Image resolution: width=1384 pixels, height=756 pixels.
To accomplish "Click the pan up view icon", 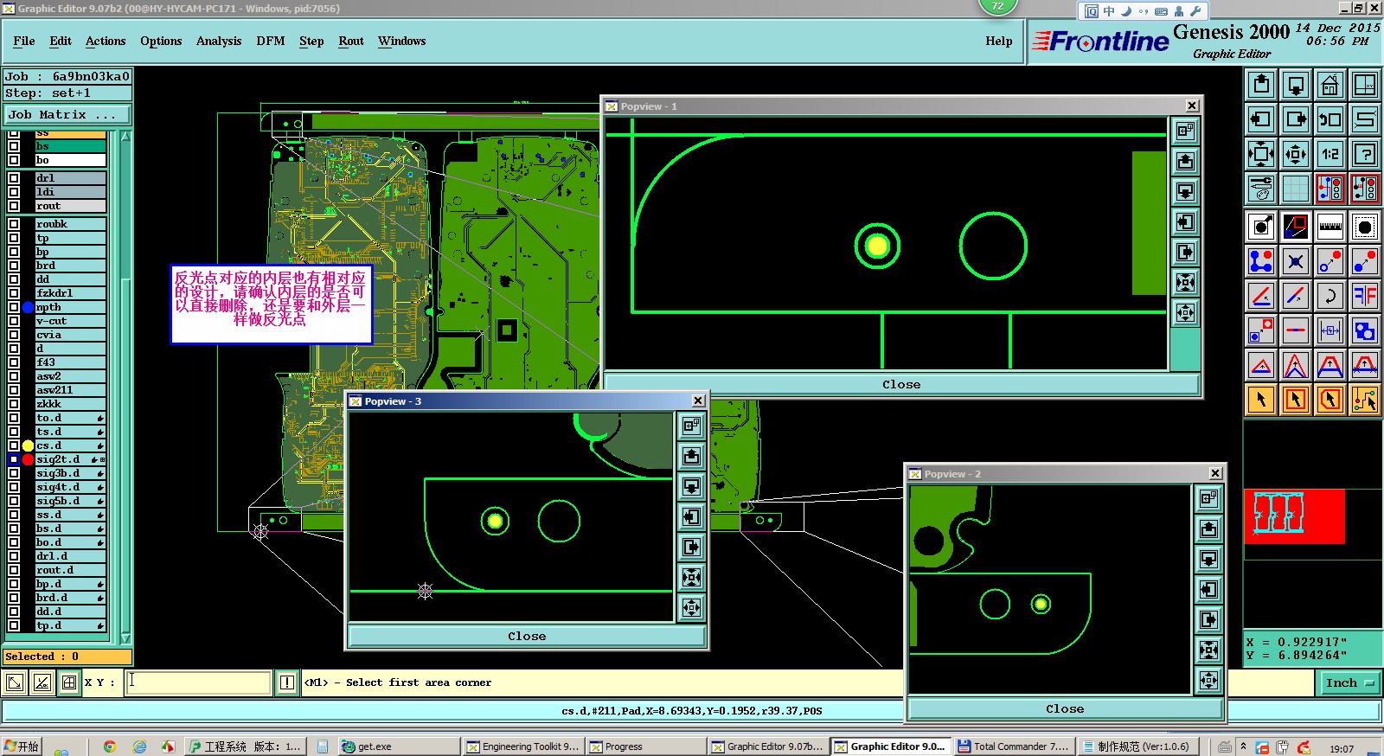I will coord(1261,85).
